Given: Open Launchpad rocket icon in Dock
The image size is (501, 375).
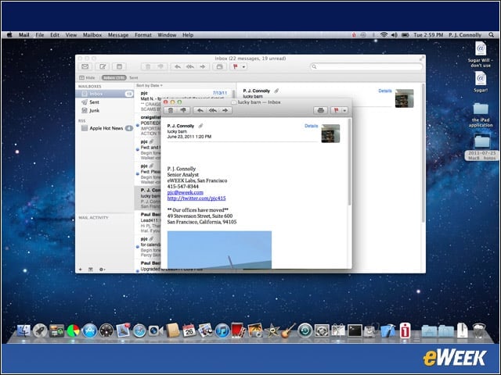Looking at the screenshot, I should (x=40, y=331).
